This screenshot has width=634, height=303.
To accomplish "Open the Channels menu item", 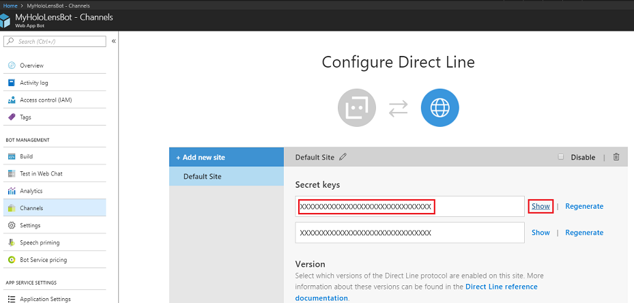I will [31, 208].
